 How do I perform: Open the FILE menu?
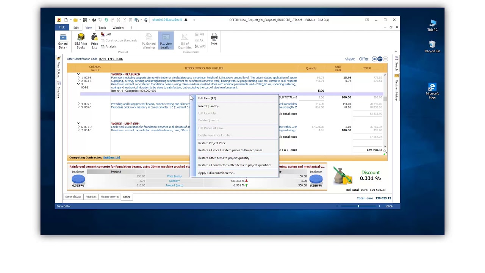point(62,27)
